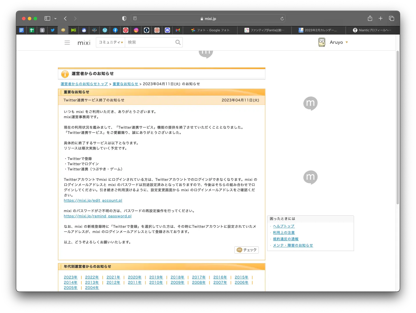The image size is (416, 313).
Task: Open the Safari privacy shield report
Action: [124, 19]
